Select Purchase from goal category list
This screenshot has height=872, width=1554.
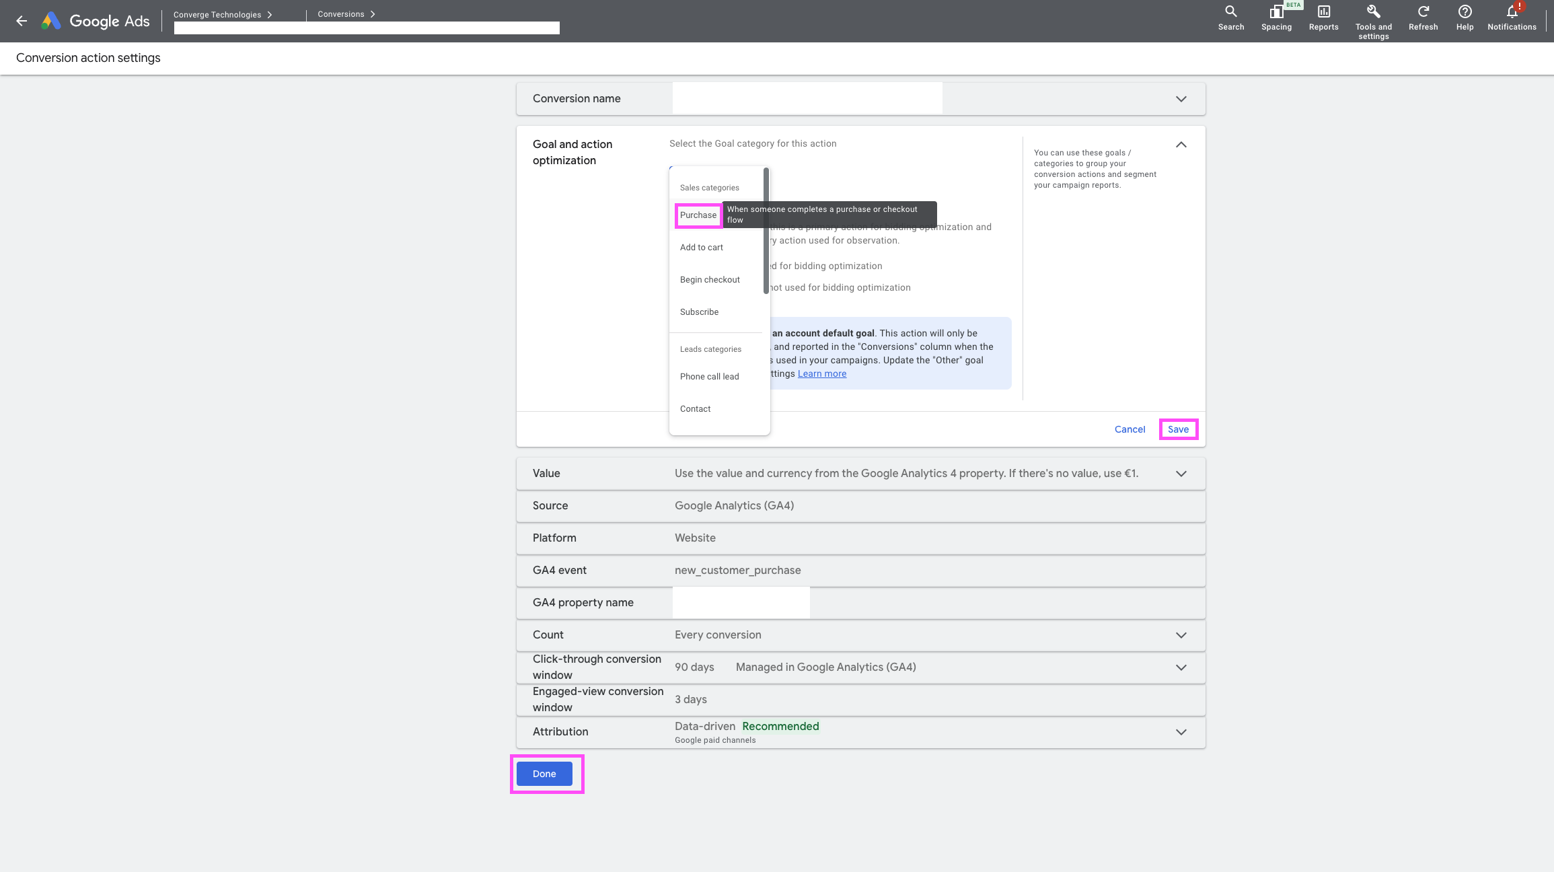pyautogui.click(x=698, y=215)
